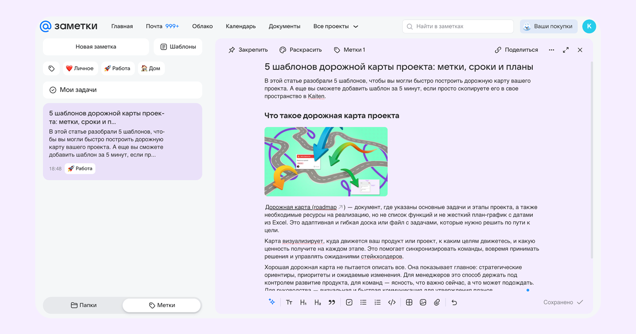Open the Календарь section
The height and width of the screenshot is (334, 636).
click(x=240, y=26)
